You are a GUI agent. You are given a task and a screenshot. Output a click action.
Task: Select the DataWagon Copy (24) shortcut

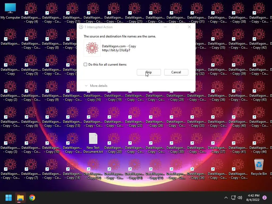tap(135, 169)
